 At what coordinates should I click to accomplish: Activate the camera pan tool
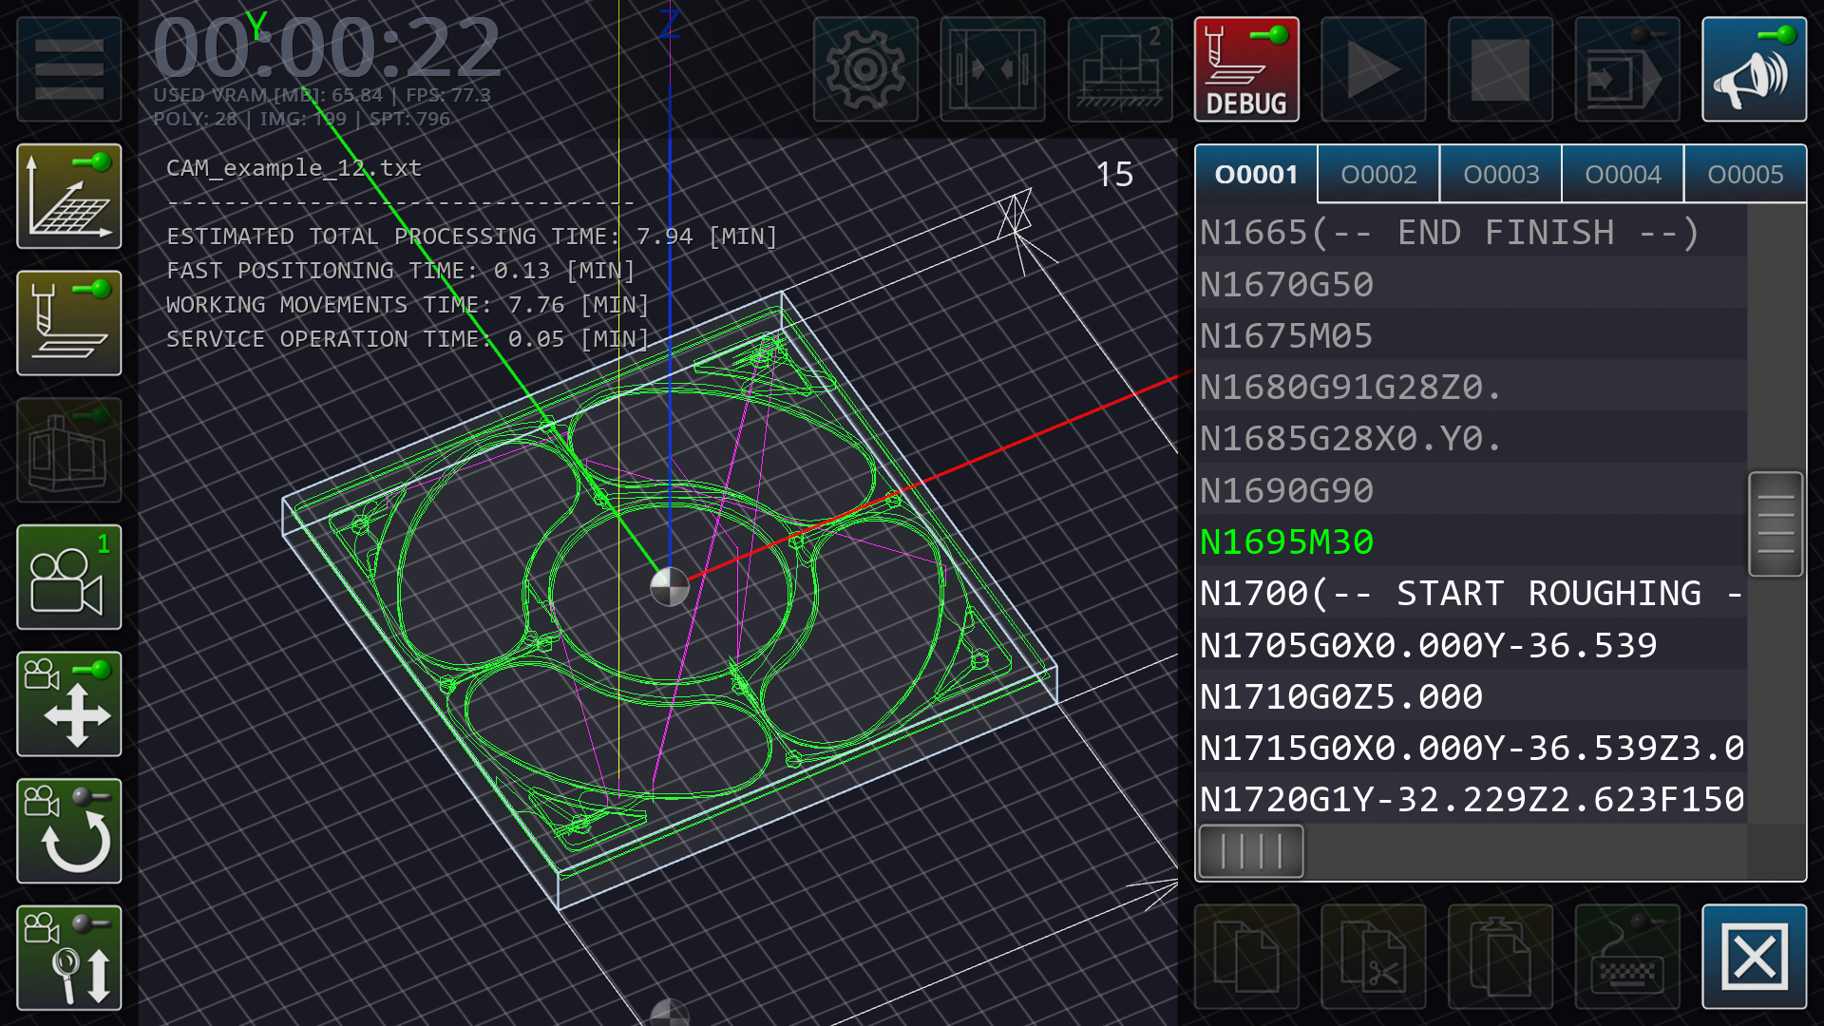pos(68,706)
